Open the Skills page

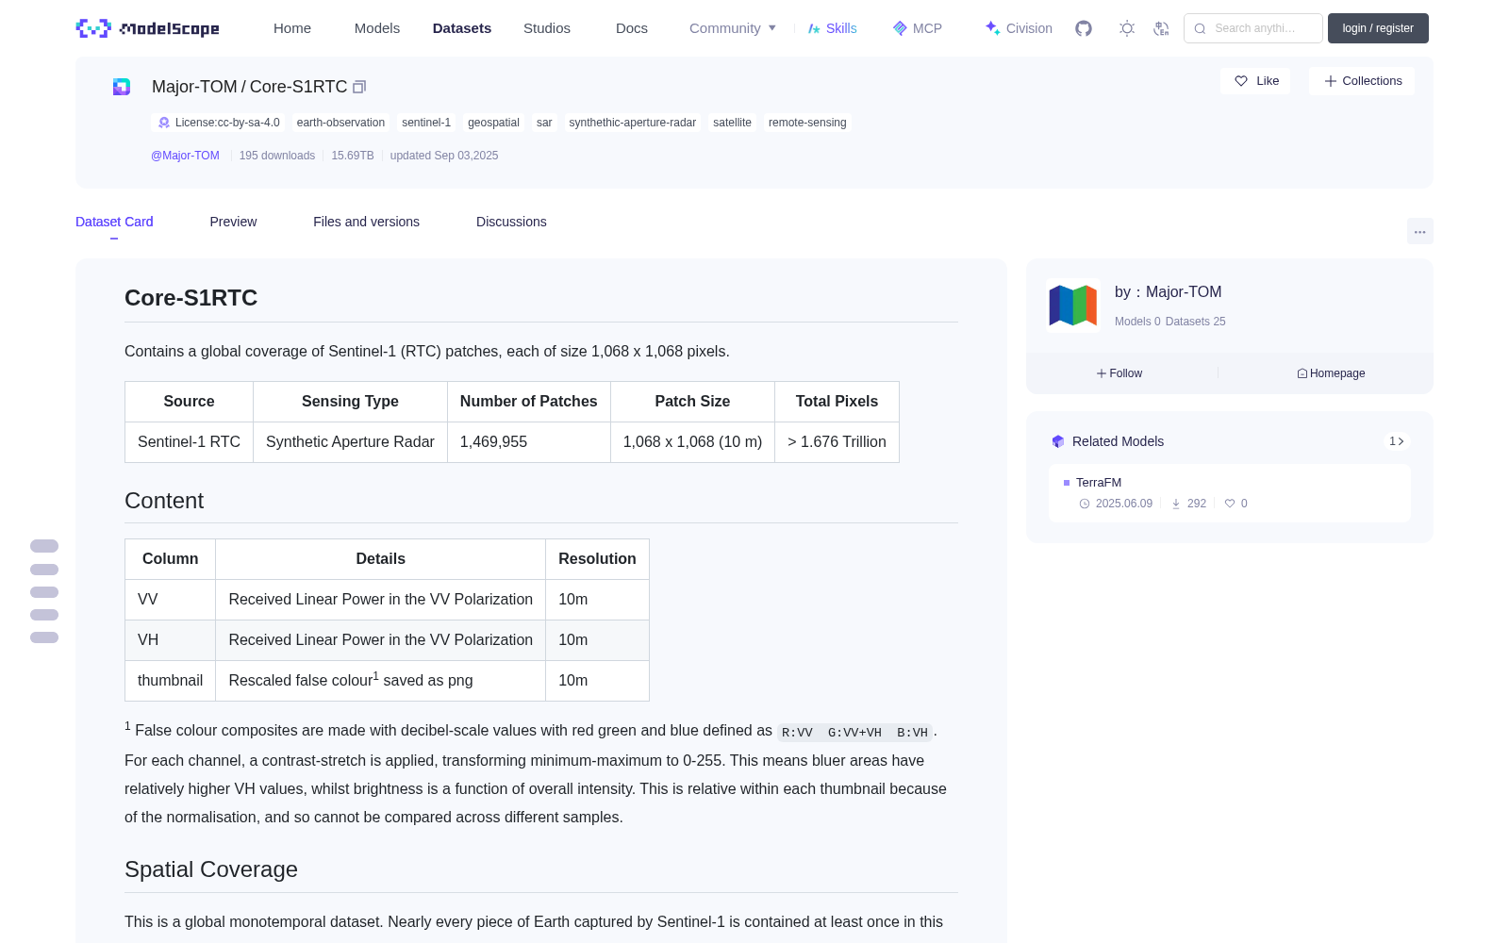[833, 28]
